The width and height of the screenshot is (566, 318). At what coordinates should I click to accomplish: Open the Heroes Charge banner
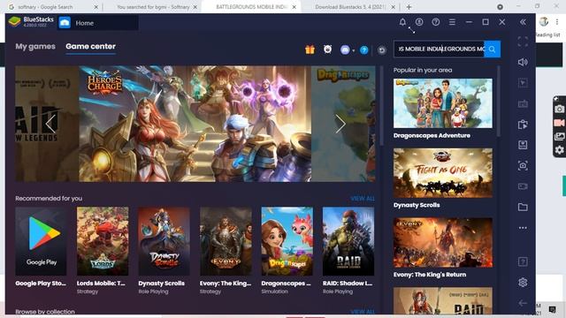[x=195, y=124]
